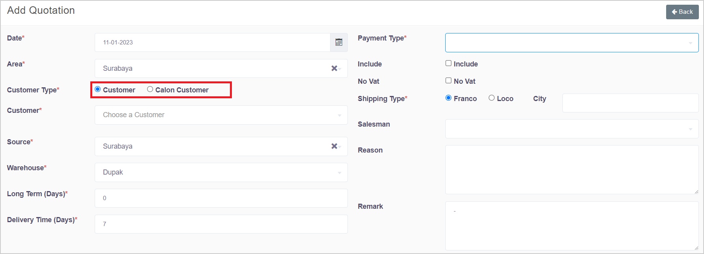
Task: Click the Back button
Action: pyautogui.click(x=682, y=12)
